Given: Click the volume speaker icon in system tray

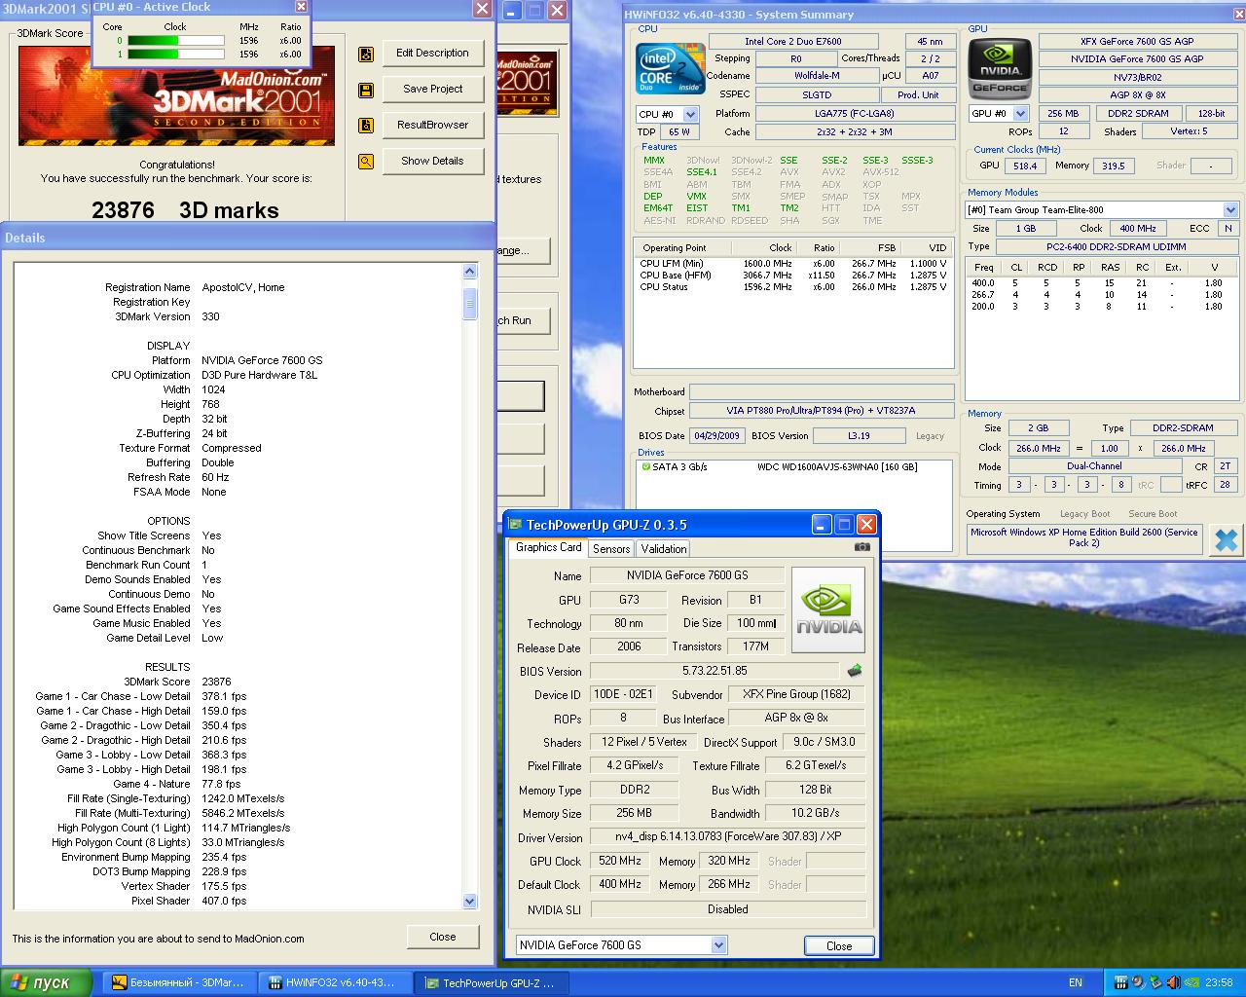Looking at the screenshot, I should pyautogui.click(x=1173, y=982).
